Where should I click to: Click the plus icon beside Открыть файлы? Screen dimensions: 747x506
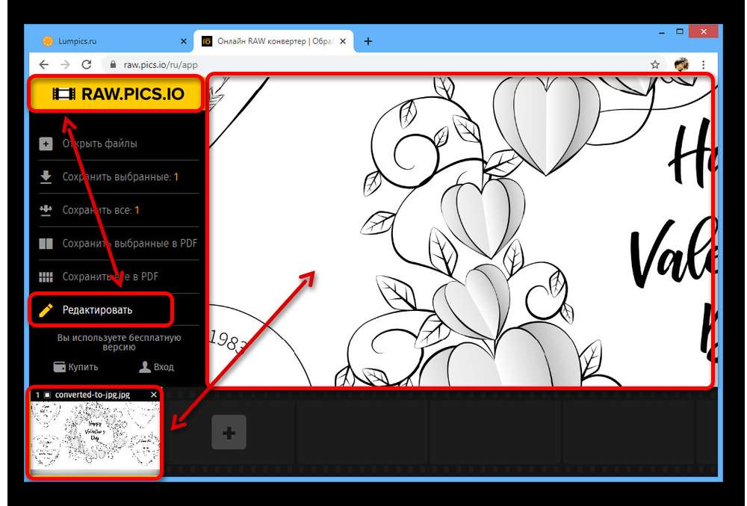[46, 144]
